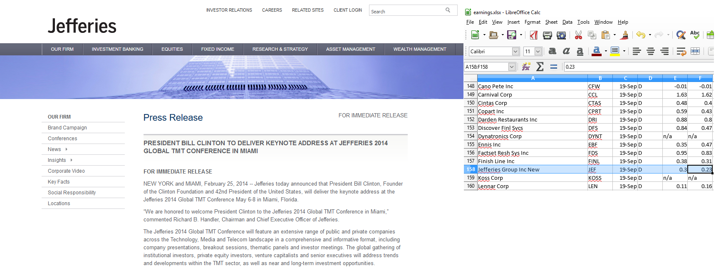Open the Edit menu in Calc

483,22
